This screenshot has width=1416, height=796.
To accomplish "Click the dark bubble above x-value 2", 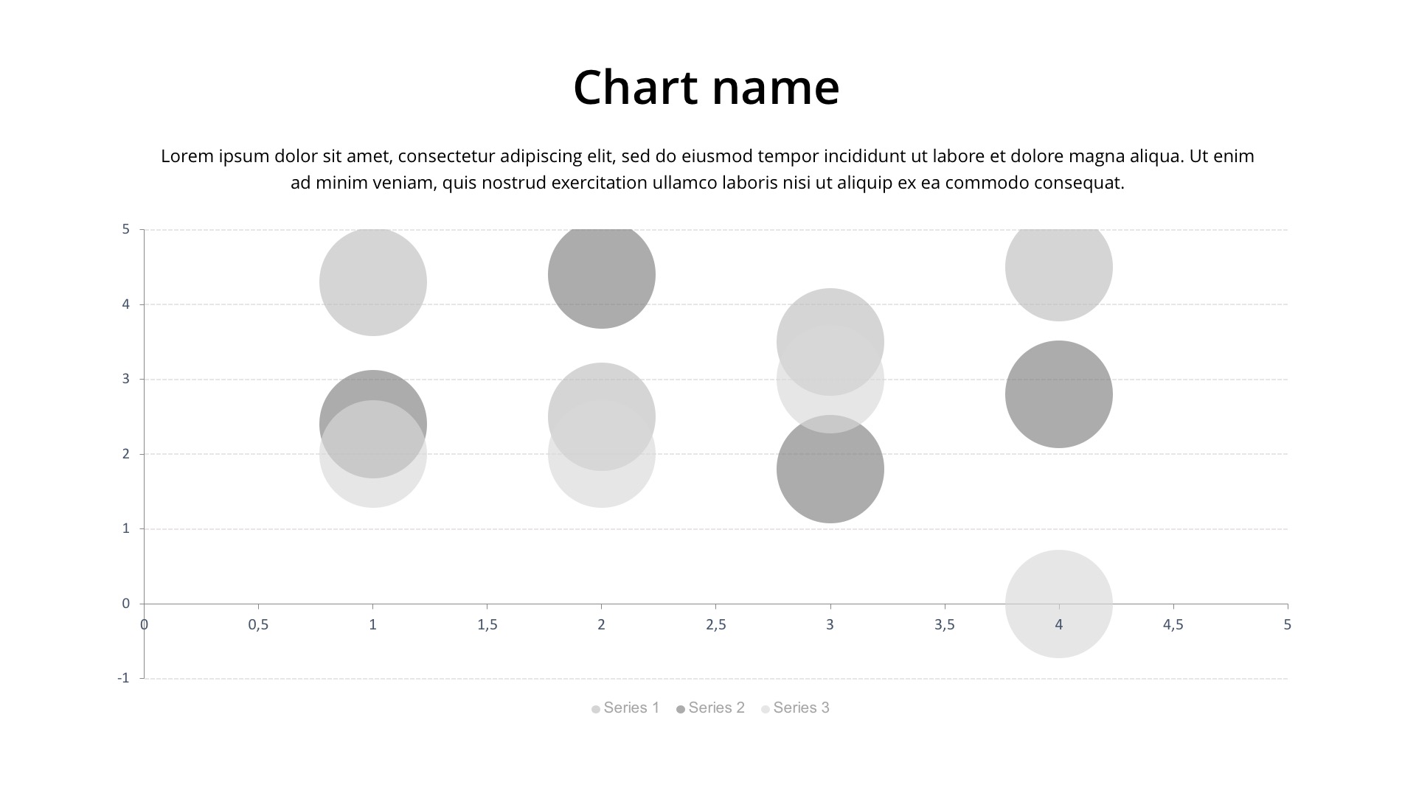I will coord(601,274).
